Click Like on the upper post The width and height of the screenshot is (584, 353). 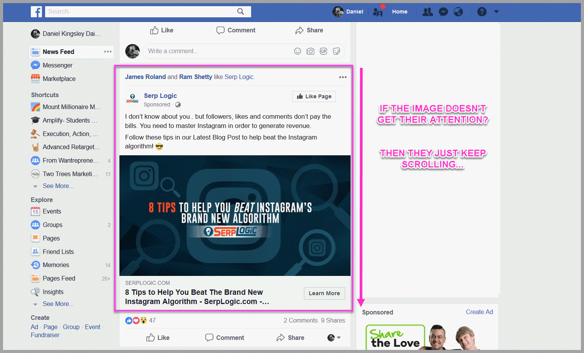(x=162, y=30)
